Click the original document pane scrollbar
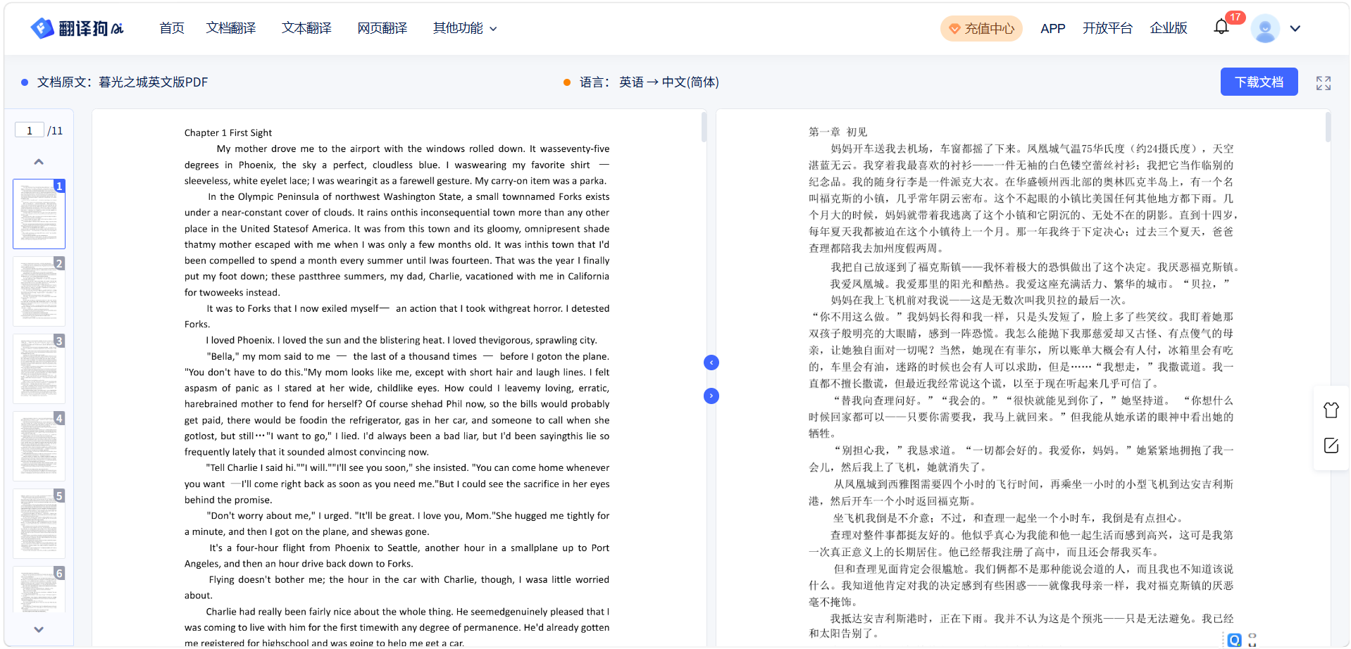The height and width of the screenshot is (649, 1351). [704, 127]
